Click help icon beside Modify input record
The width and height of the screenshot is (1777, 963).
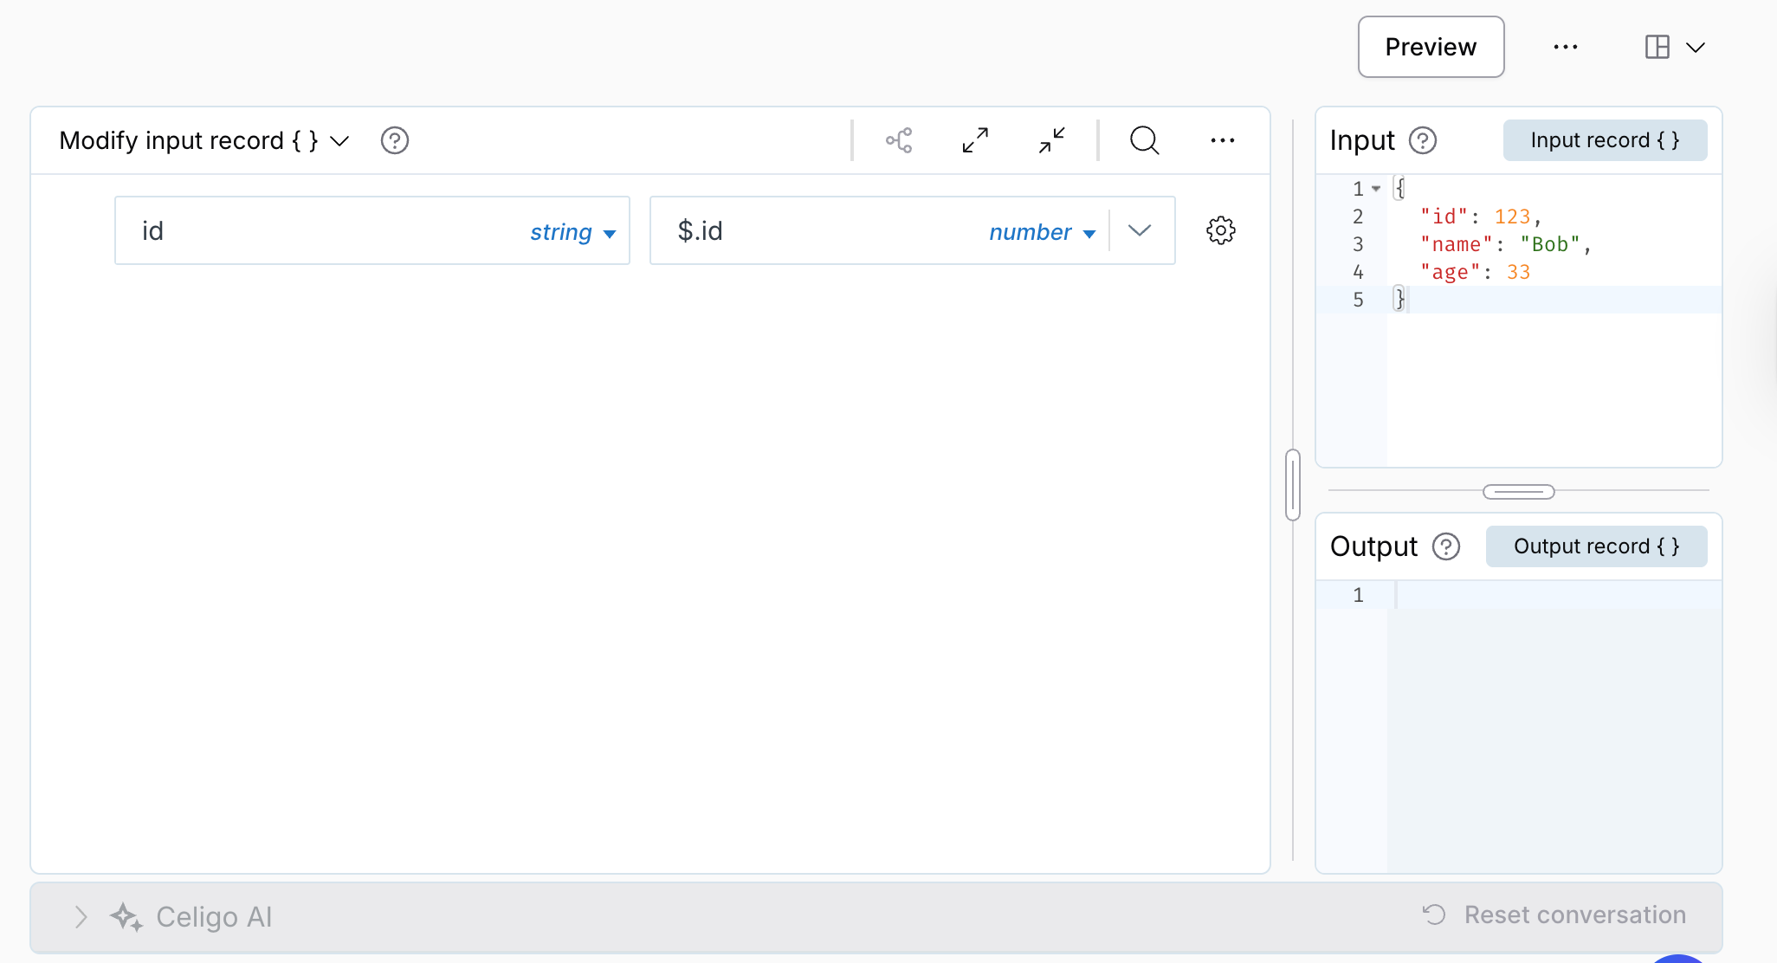tap(395, 140)
